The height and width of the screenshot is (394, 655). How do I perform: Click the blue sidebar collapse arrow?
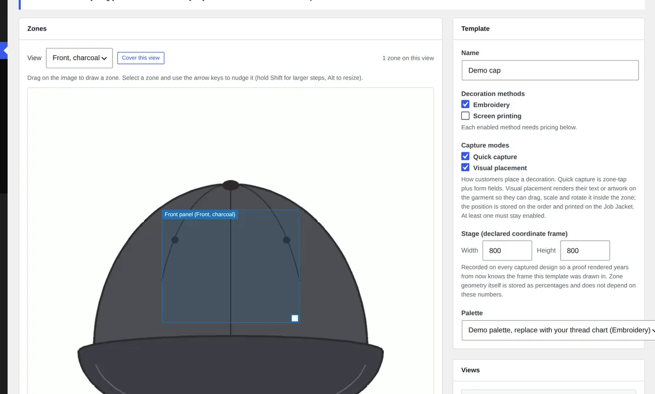point(4,50)
